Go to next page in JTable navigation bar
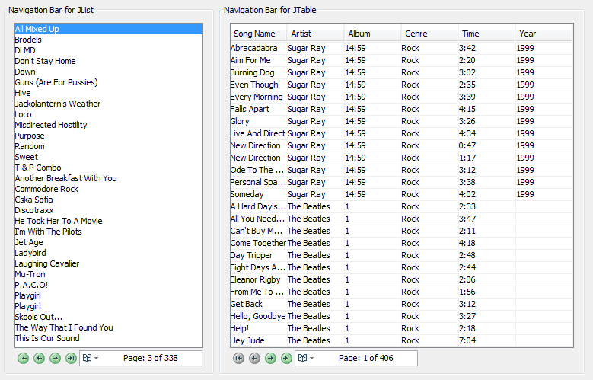 point(271,358)
